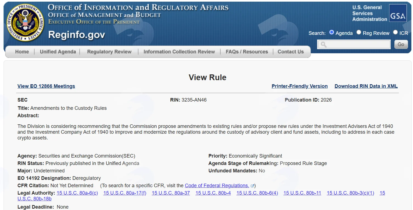Image resolution: width=413 pixels, height=210 pixels.
Task: Open the Home menu item
Action: (22, 52)
